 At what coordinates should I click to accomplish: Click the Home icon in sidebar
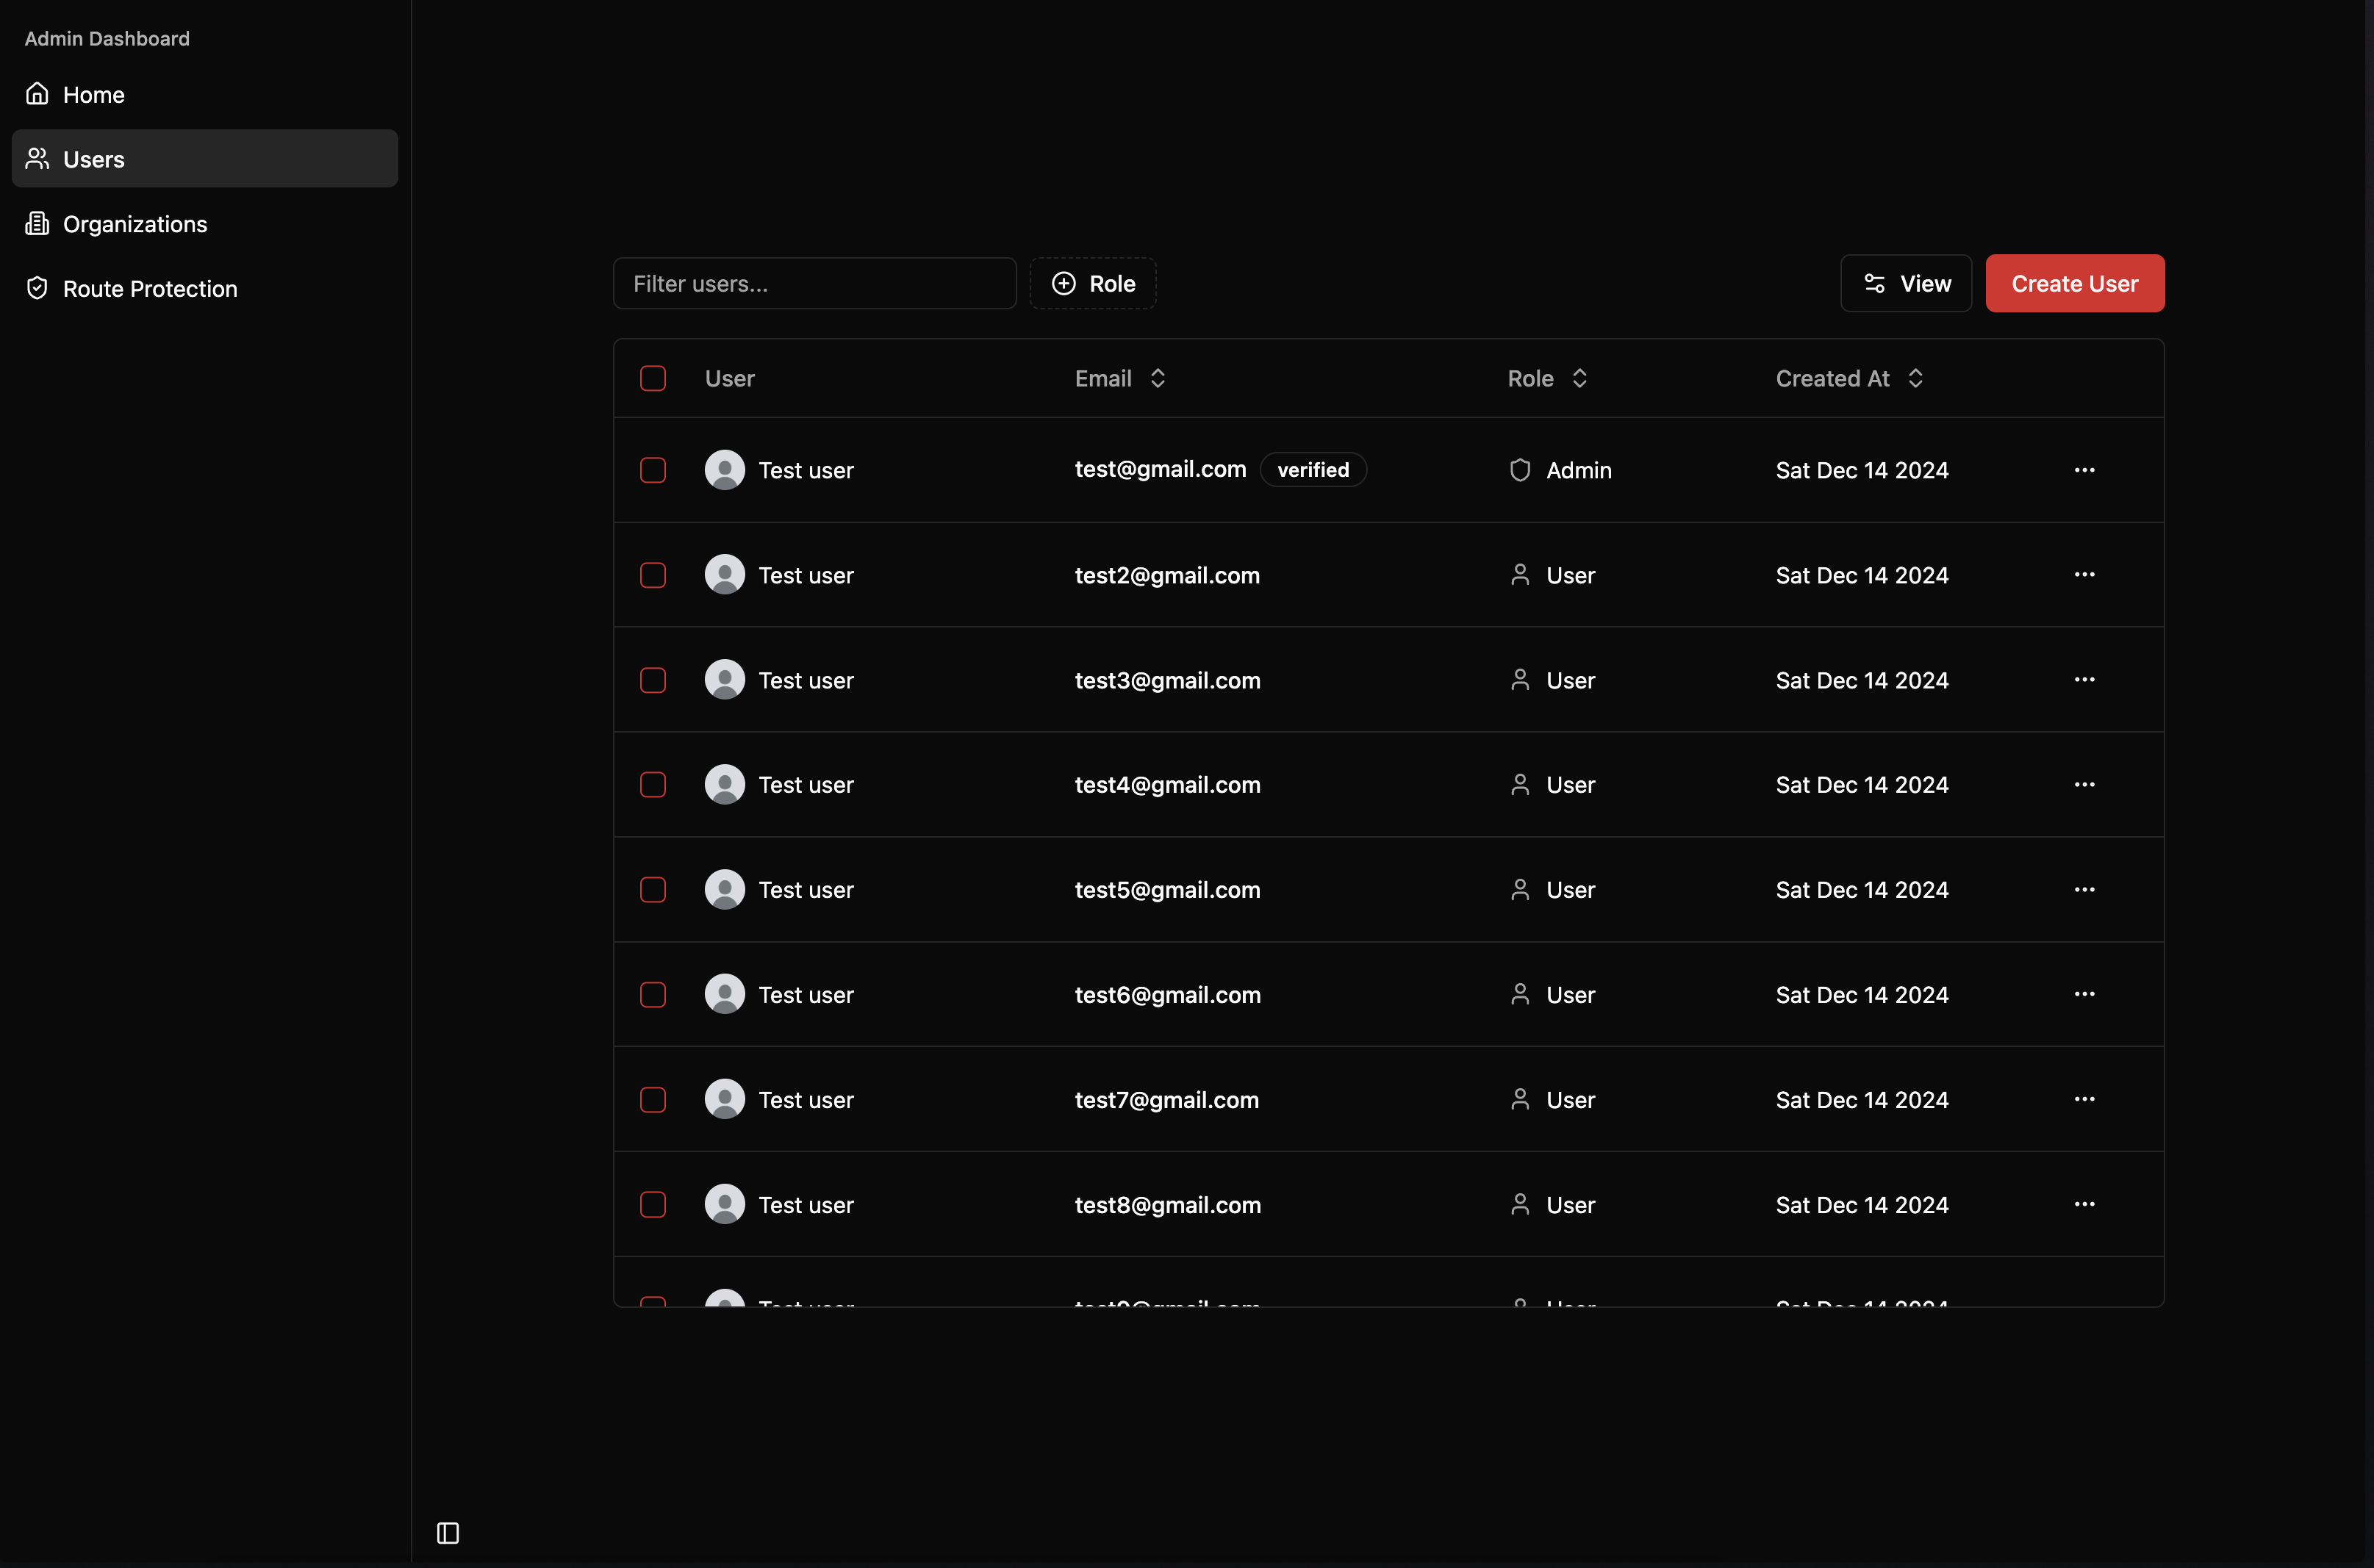coord(37,94)
